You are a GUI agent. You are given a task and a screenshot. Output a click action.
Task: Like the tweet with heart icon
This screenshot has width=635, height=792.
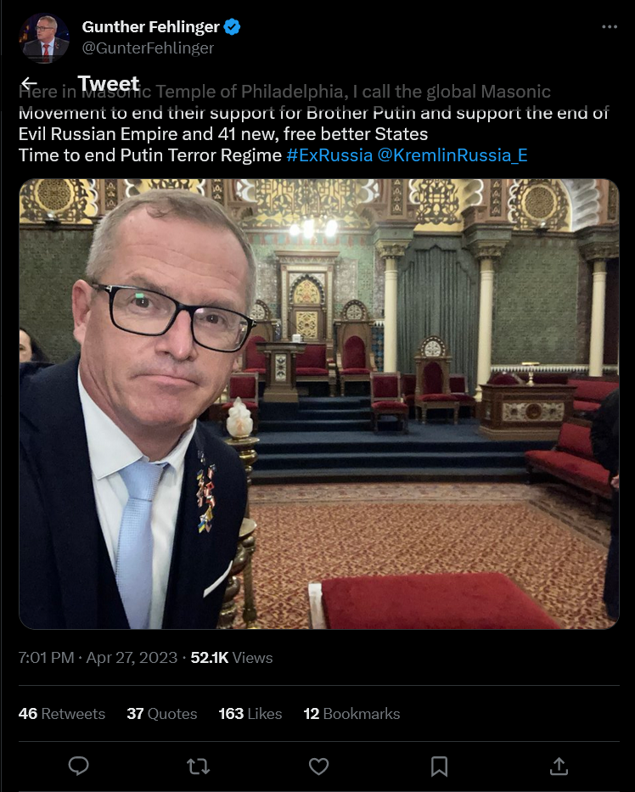[318, 767]
